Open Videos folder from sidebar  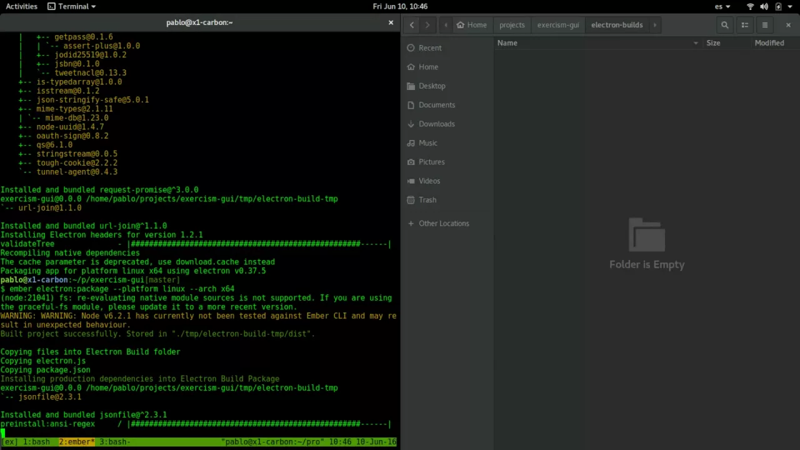tap(447, 181)
